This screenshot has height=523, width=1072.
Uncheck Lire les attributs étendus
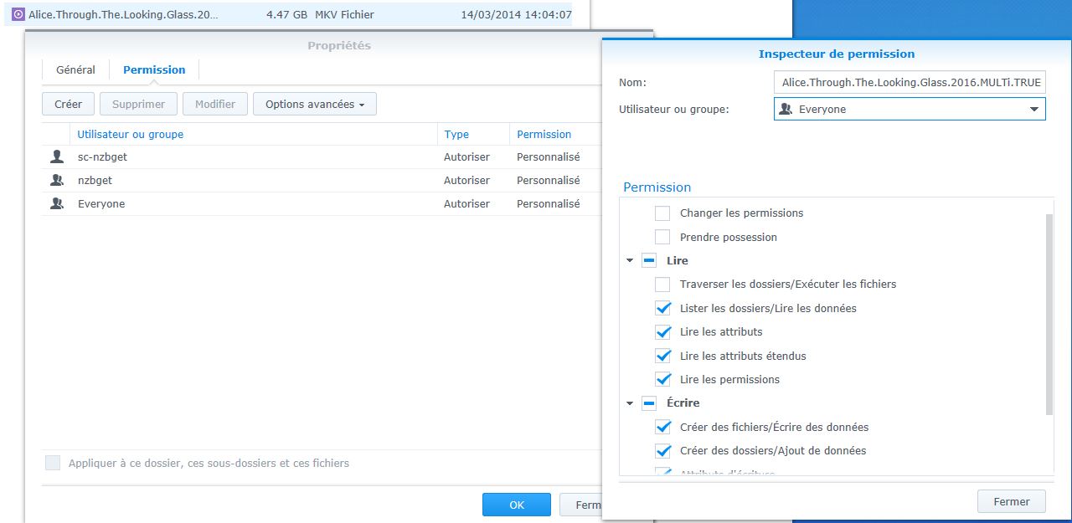[x=662, y=356]
